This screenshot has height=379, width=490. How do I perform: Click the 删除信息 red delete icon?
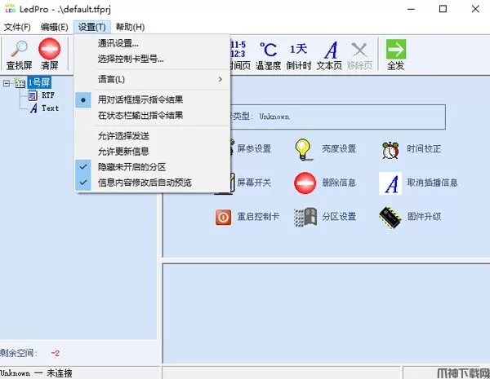pos(305,183)
